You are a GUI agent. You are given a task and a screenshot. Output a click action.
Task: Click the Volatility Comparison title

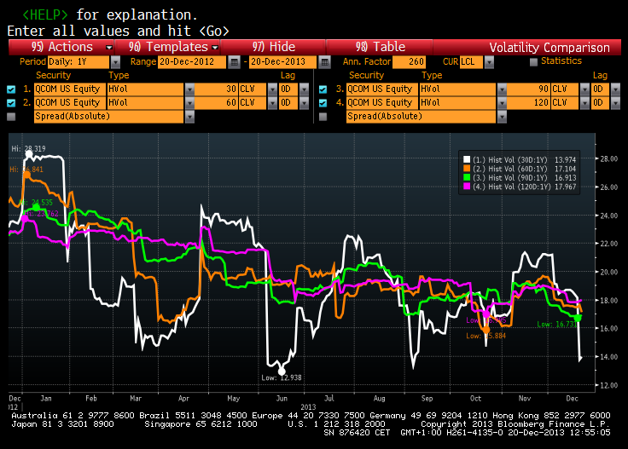point(549,48)
